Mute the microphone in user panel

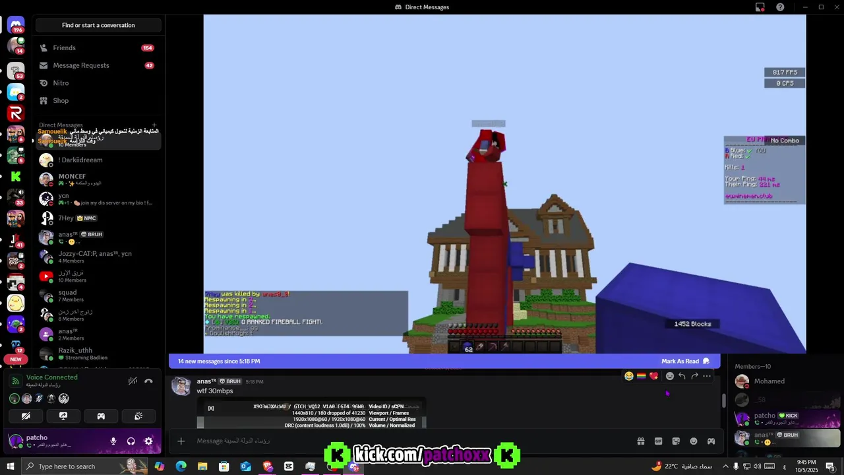click(113, 441)
